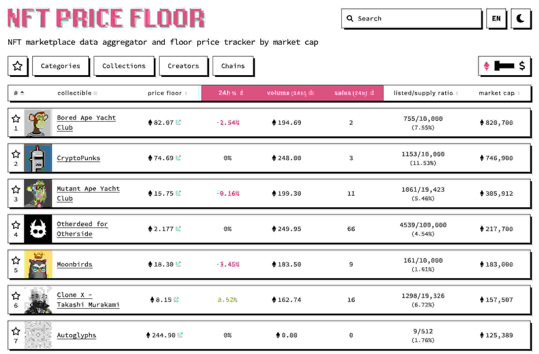The width and height of the screenshot is (539, 354).
Task: Switch the ETH to USD currency toggle
Action: (504, 66)
